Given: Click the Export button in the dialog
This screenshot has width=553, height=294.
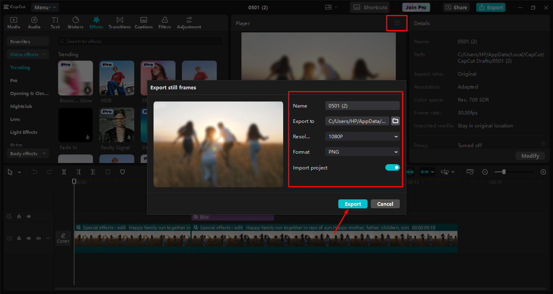Looking at the screenshot, I should pos(352,204).
